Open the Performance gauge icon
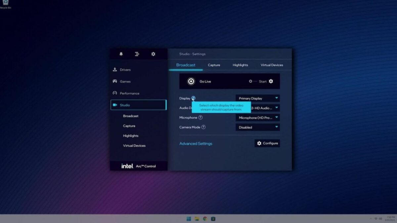The height and width of the screenshot is (223, 397). (115, 93)
